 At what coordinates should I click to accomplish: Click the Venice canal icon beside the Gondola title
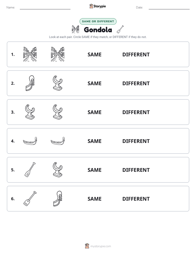click(x=75, y=29)
